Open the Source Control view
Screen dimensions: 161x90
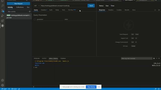(x=3, y=11)
